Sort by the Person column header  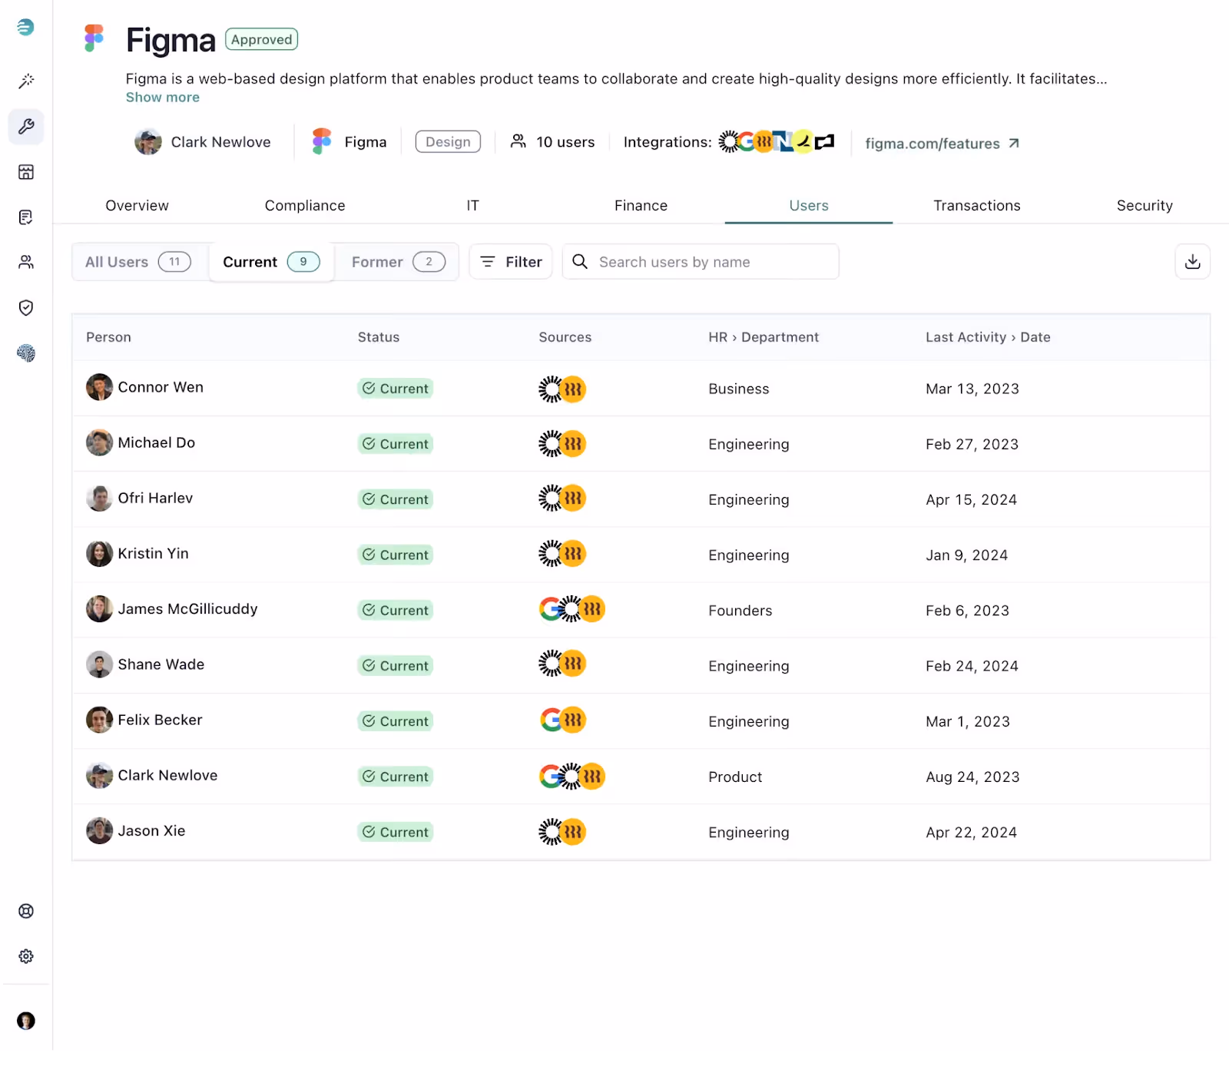[108, 337]
